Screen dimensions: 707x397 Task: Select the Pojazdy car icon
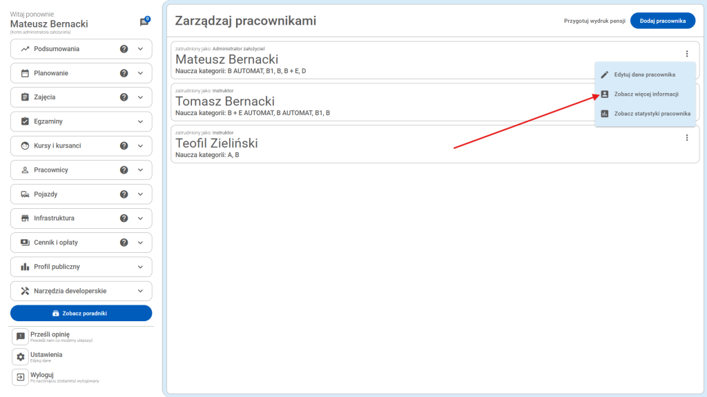pos(23,194)
